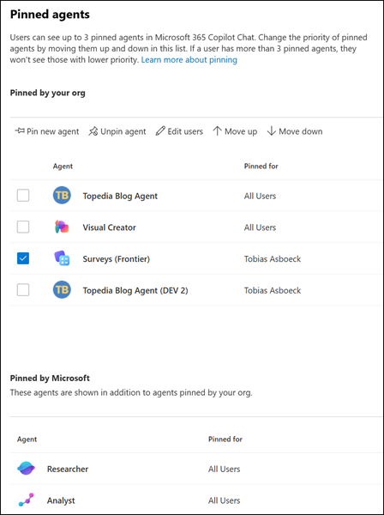Image resolution: width=384 pixels, height=515 pixels.
Task: Click the unpin icon beside Unpin agent
Action: click(x=93, y=131)
